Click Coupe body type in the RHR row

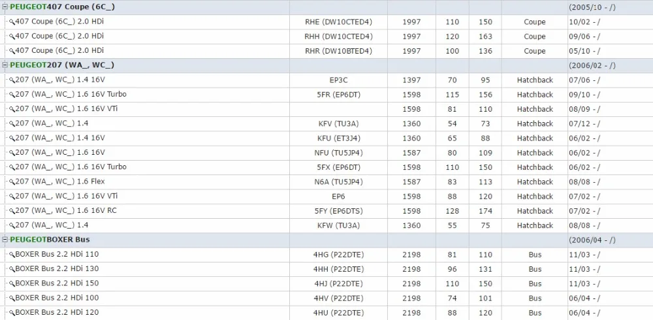[x=535, y=51]
